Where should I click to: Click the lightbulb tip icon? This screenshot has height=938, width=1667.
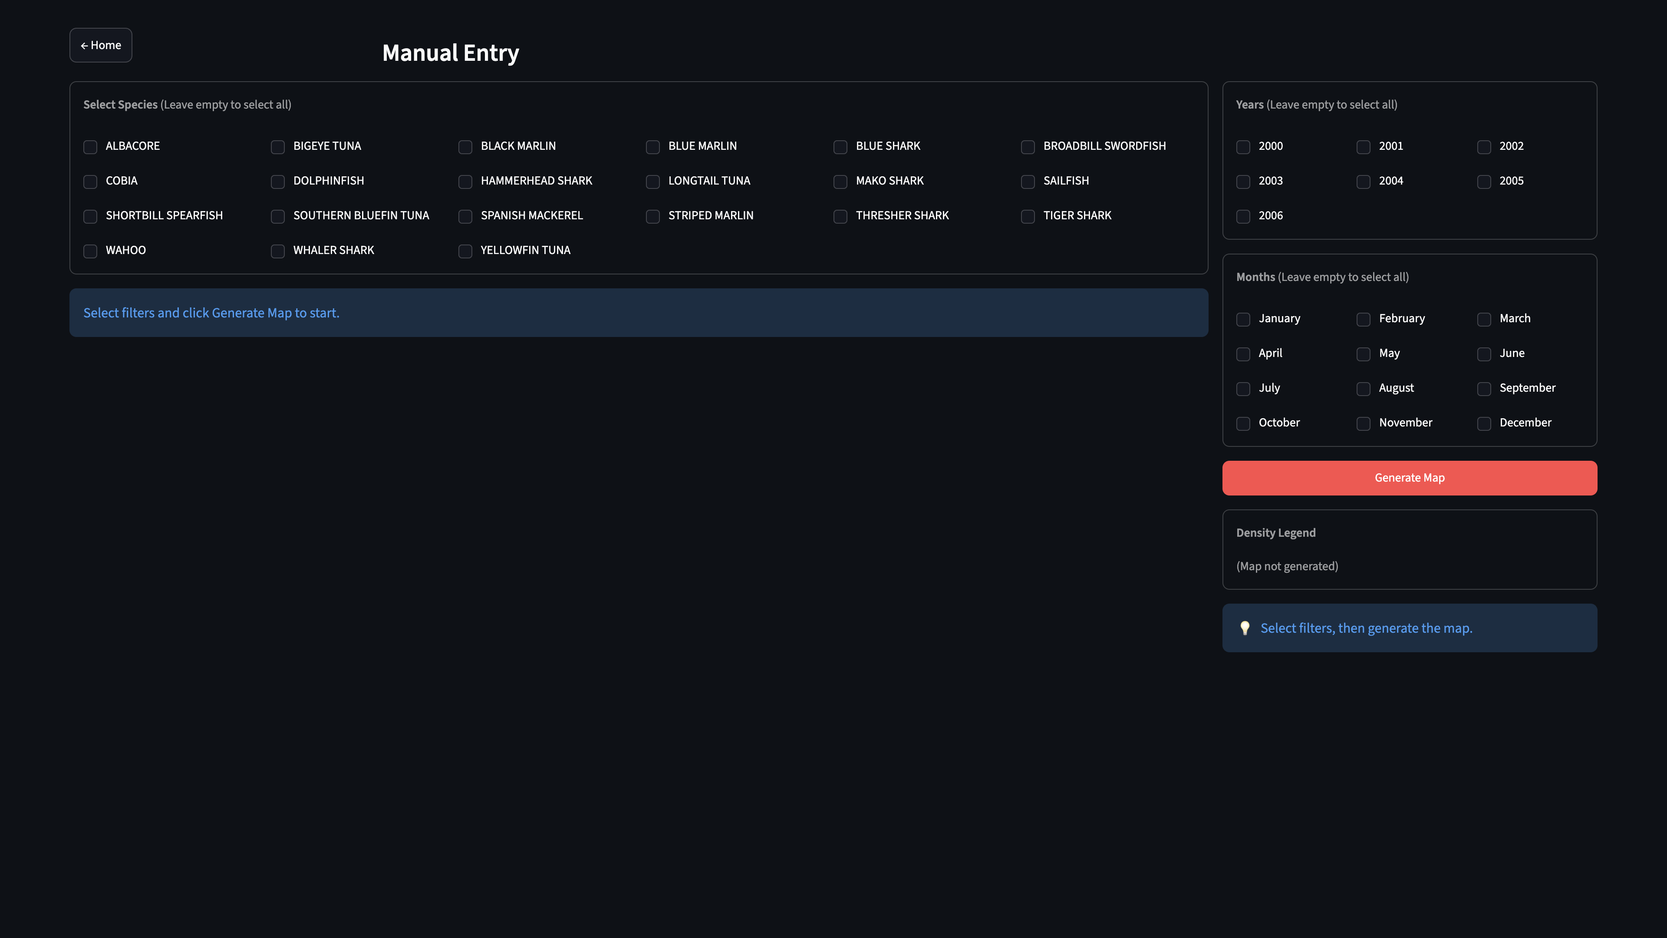1245,628
